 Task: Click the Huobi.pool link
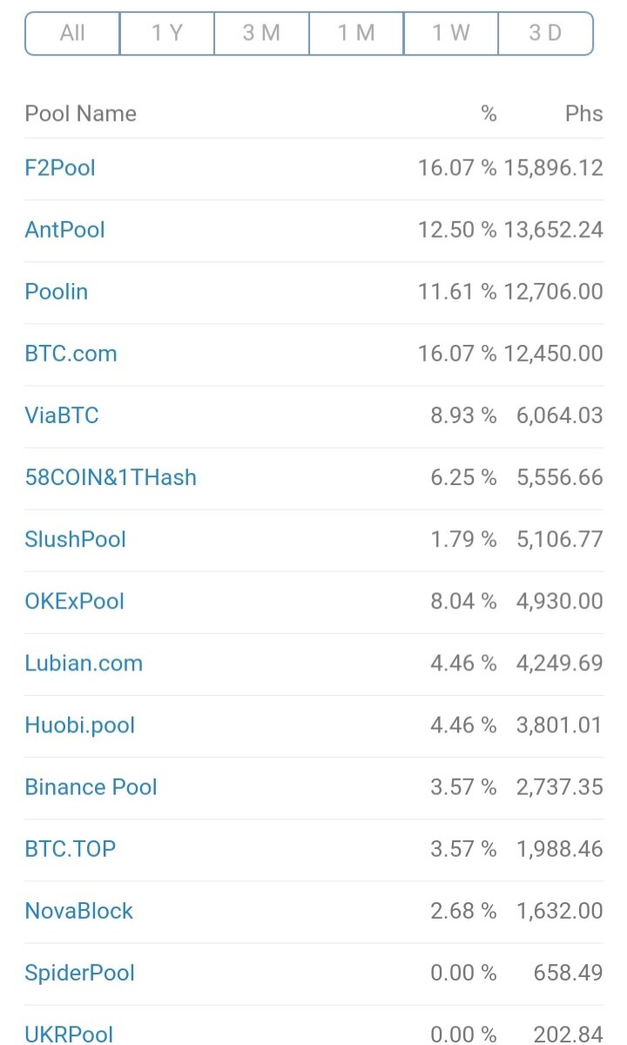click(80, 725)
